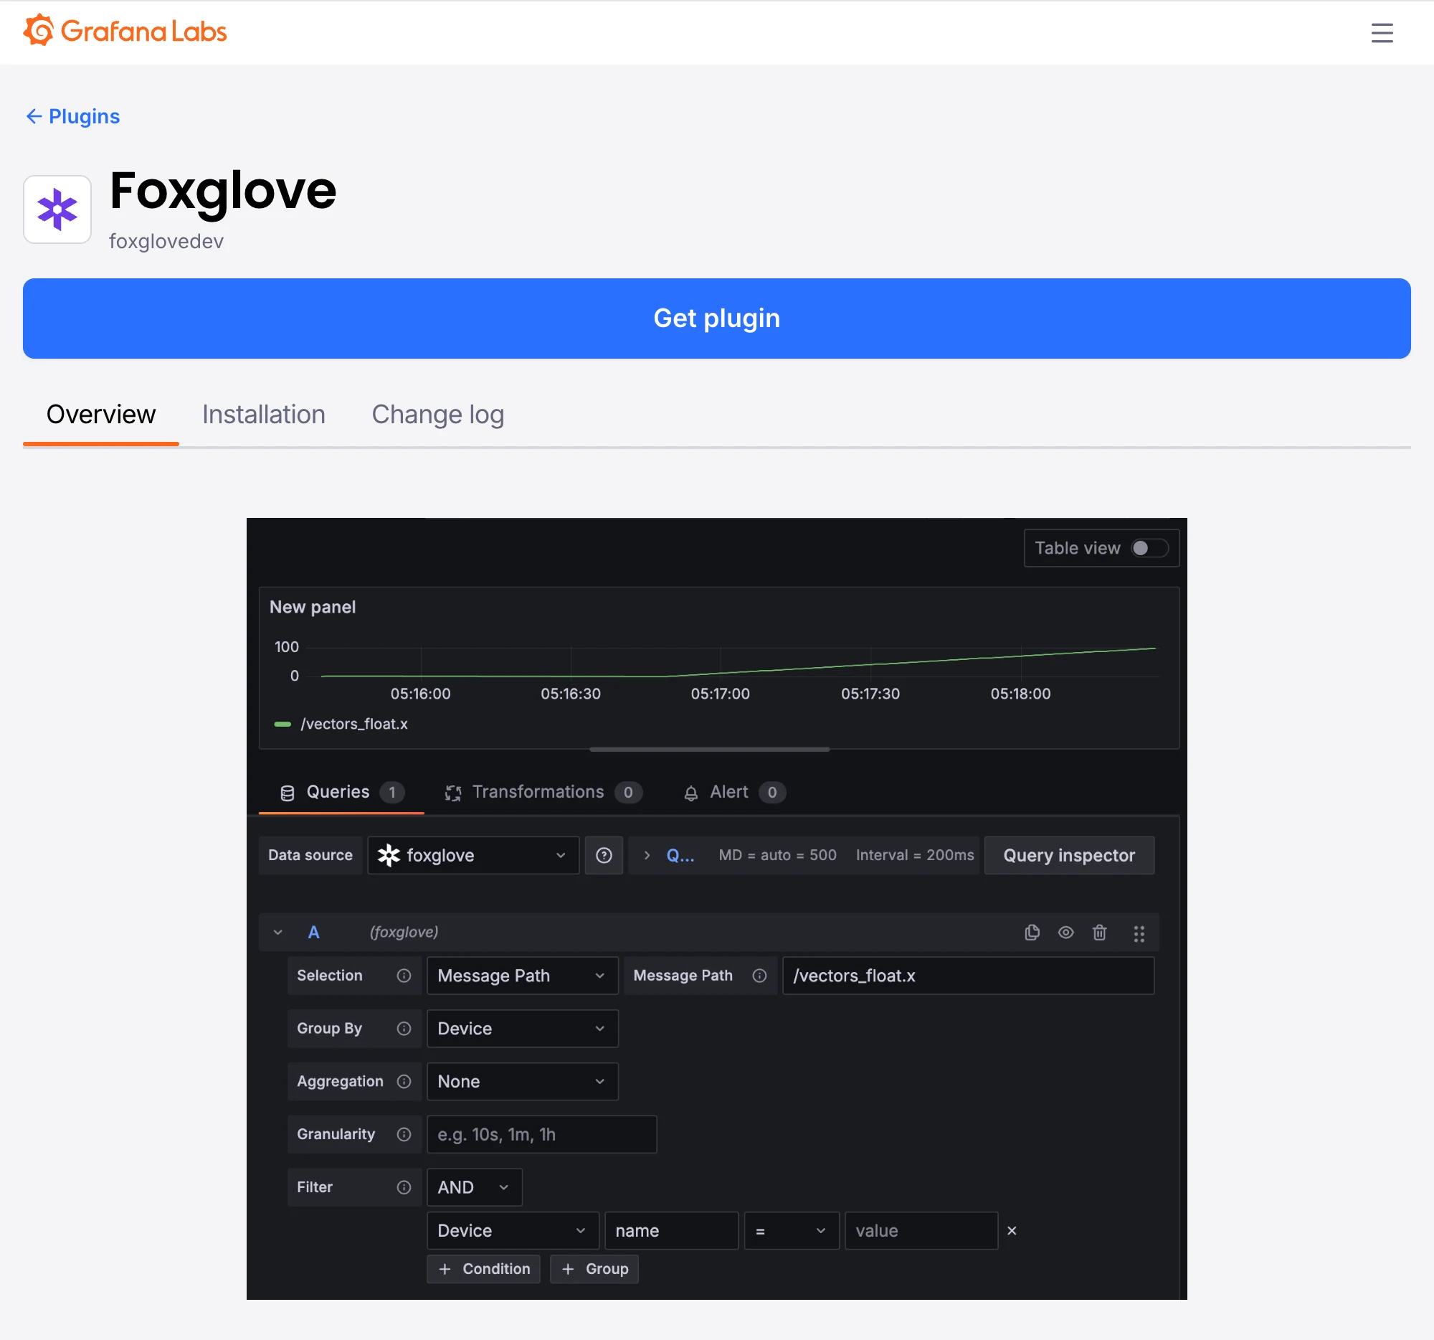Click the panel resize scrollbar handle

coord(709,750)
